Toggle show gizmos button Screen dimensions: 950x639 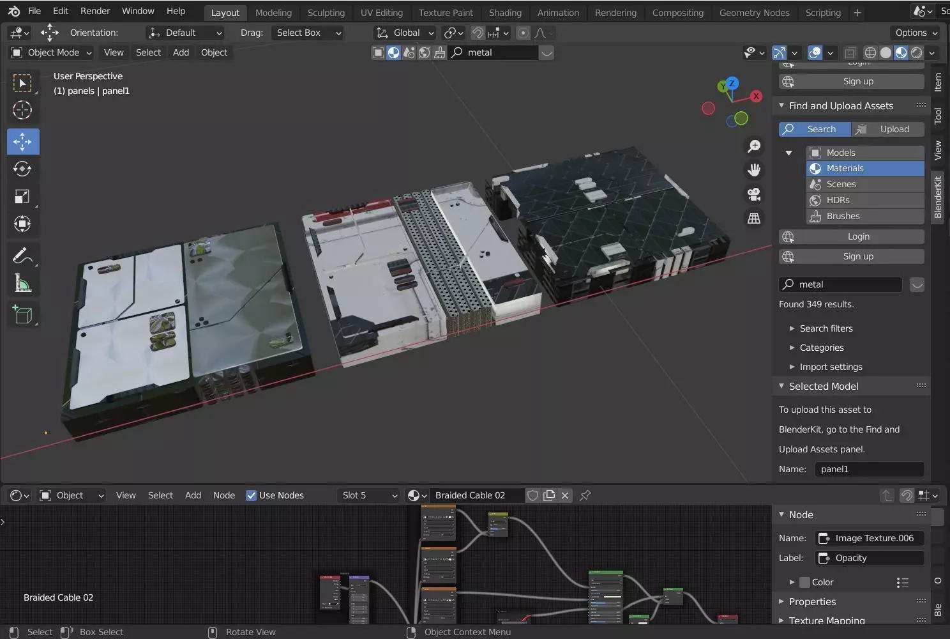coord(778,52)
